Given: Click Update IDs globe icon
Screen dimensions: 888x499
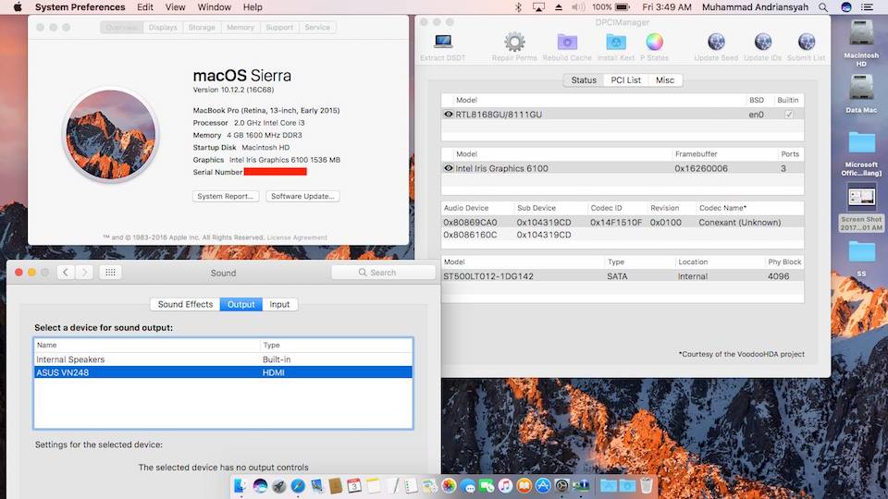Looking at the screenshot, I should click(x=762, y=42).
